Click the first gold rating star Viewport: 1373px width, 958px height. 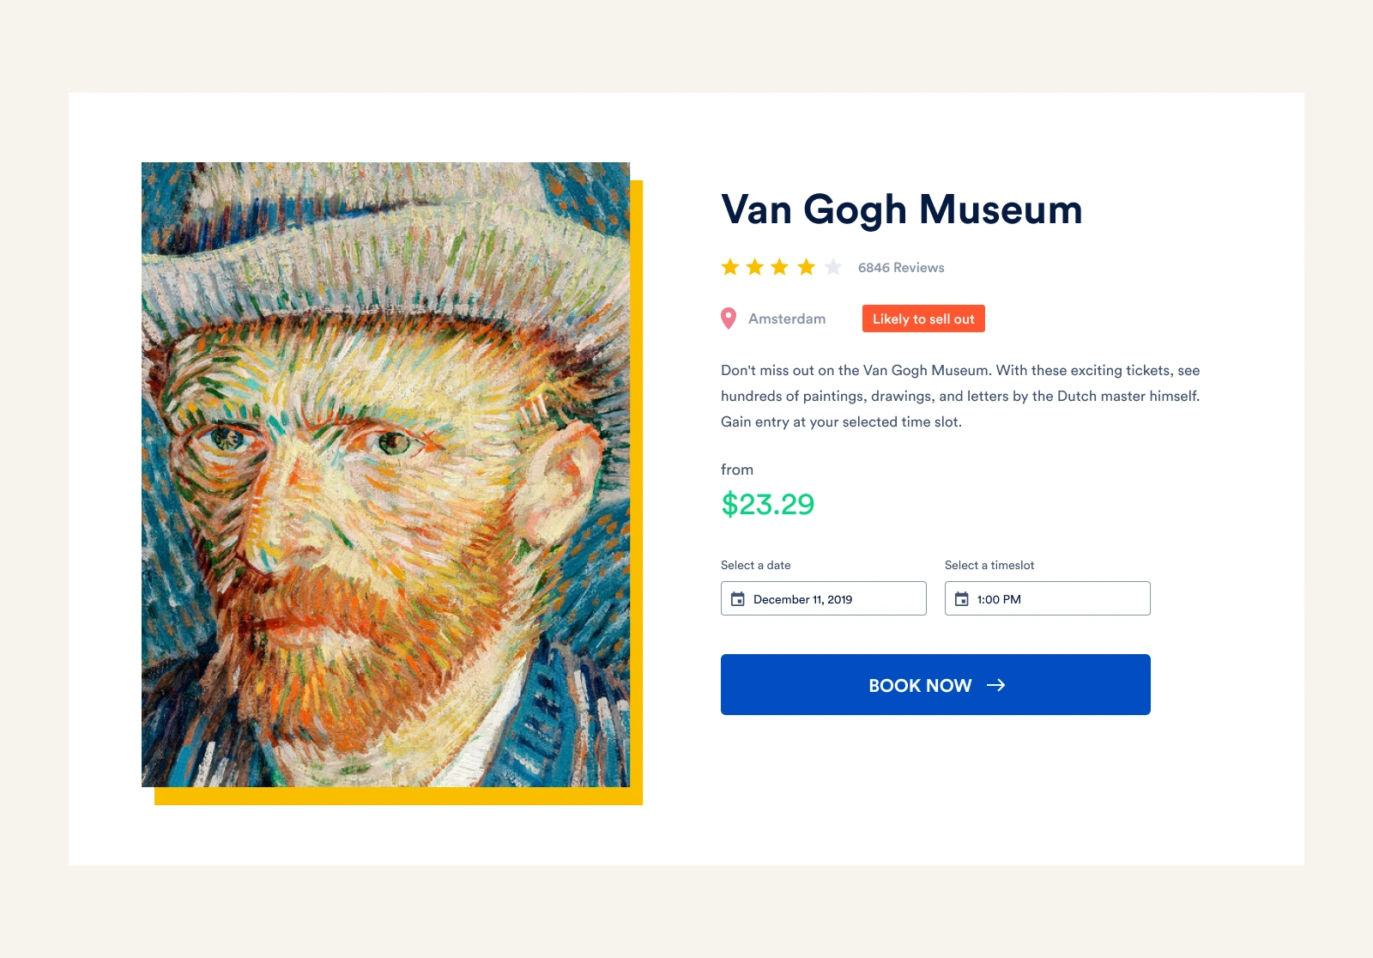point(730,267)
